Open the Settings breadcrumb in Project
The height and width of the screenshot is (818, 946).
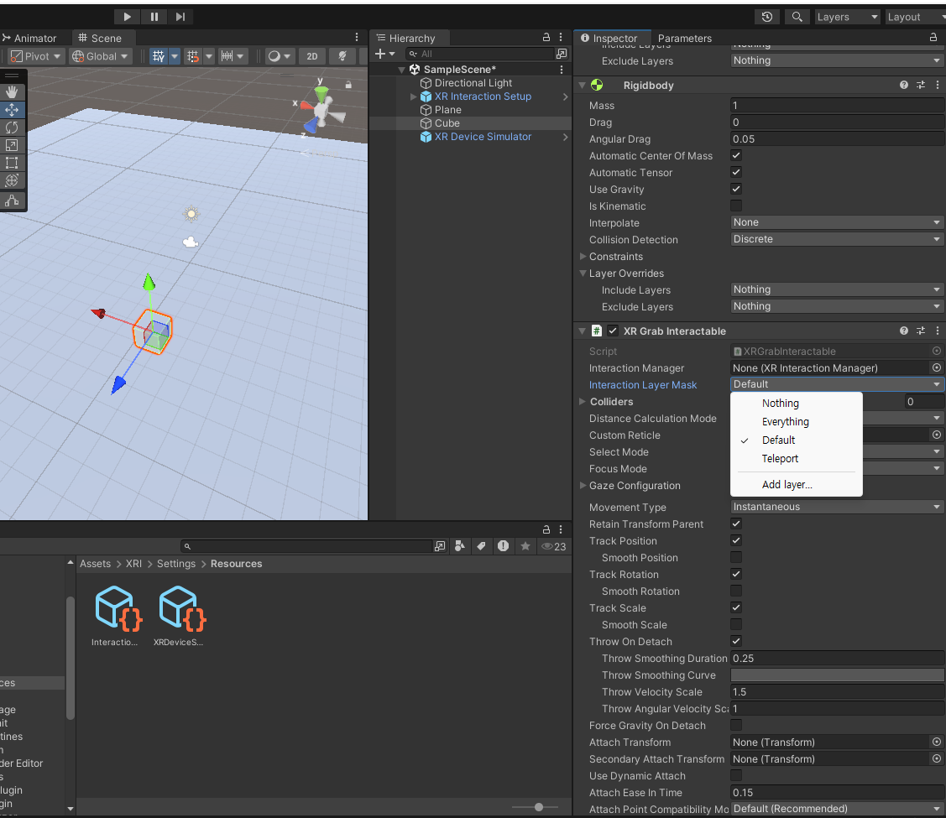coord(176,564)
